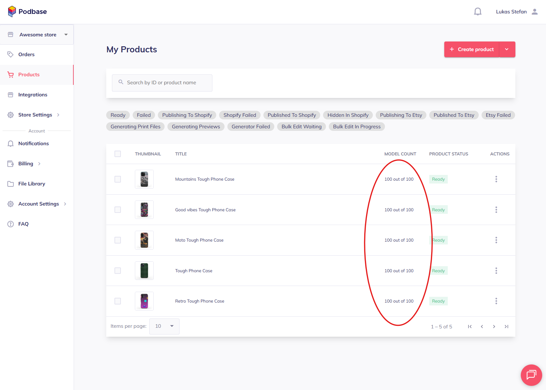Navigate to Orders in sidebar
The height and width of the screenshot is (390, 546).
click(26, 55)
